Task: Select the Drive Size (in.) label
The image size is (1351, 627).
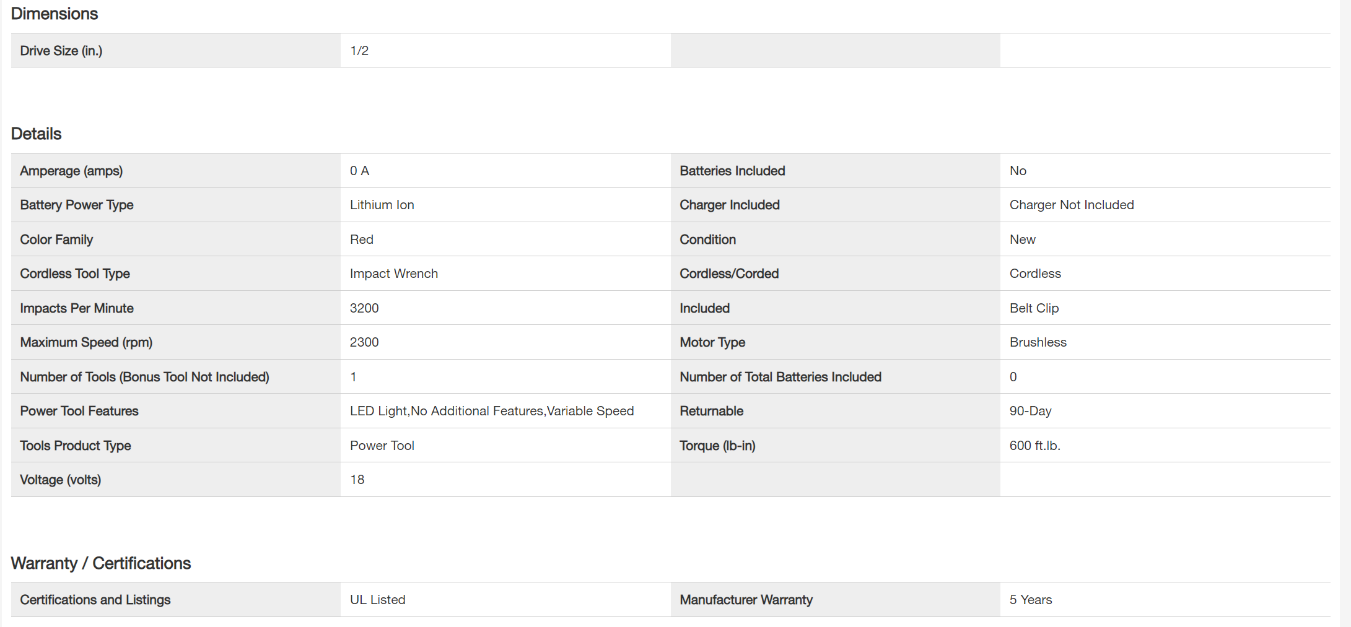Action: [61, 51]
